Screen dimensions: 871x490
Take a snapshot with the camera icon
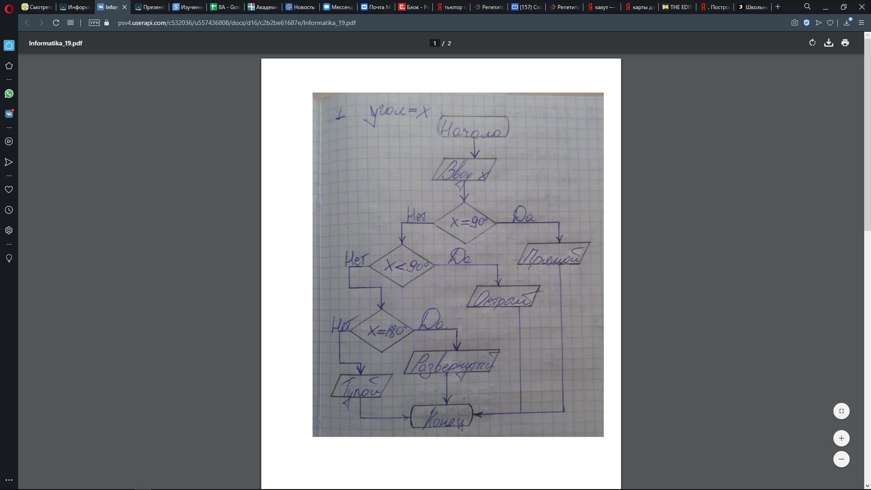pyautogui.click(x=794, y=23)
